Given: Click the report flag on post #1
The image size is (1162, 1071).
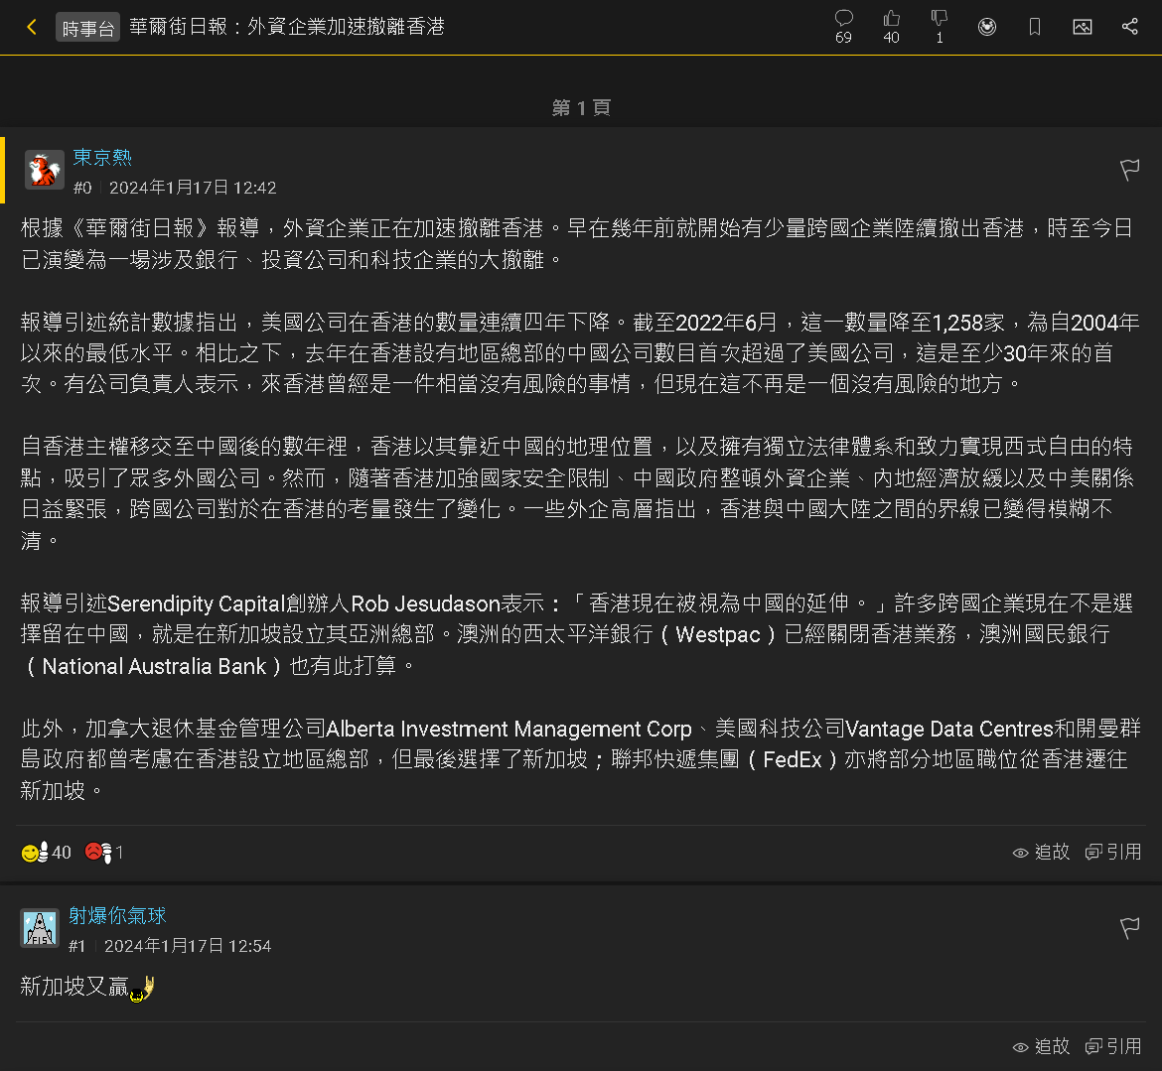Looking at the screenshot, I should click(x=1129, y=928).
